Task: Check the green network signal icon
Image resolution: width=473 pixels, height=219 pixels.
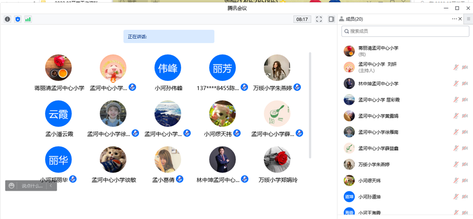Action: 28,19
